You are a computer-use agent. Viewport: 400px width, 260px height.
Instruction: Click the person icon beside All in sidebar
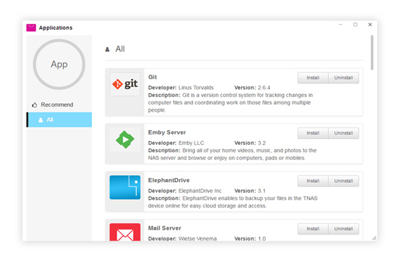point(41,120)
